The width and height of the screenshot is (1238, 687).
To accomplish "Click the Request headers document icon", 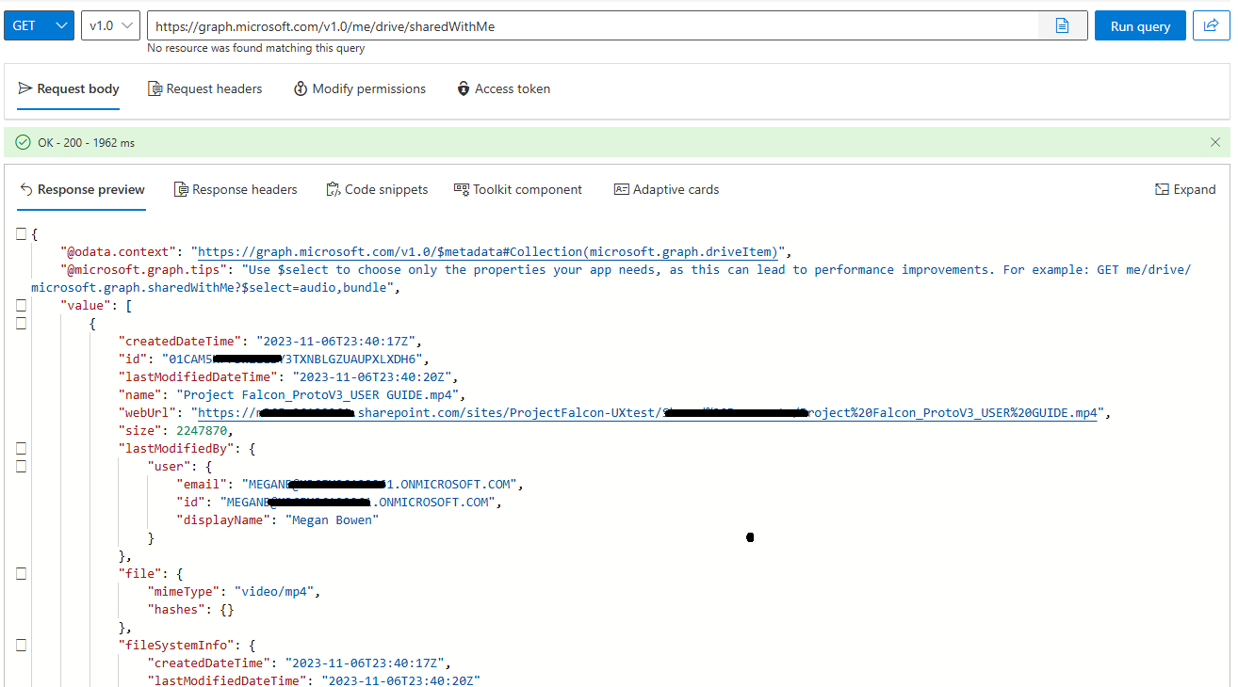I will point(155,88).
